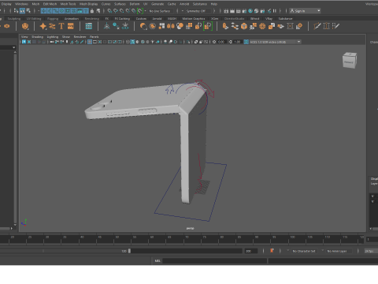Open the Mesh Tools menu
378x284 pixels.
pyautogui.click(x=68, y=4)
